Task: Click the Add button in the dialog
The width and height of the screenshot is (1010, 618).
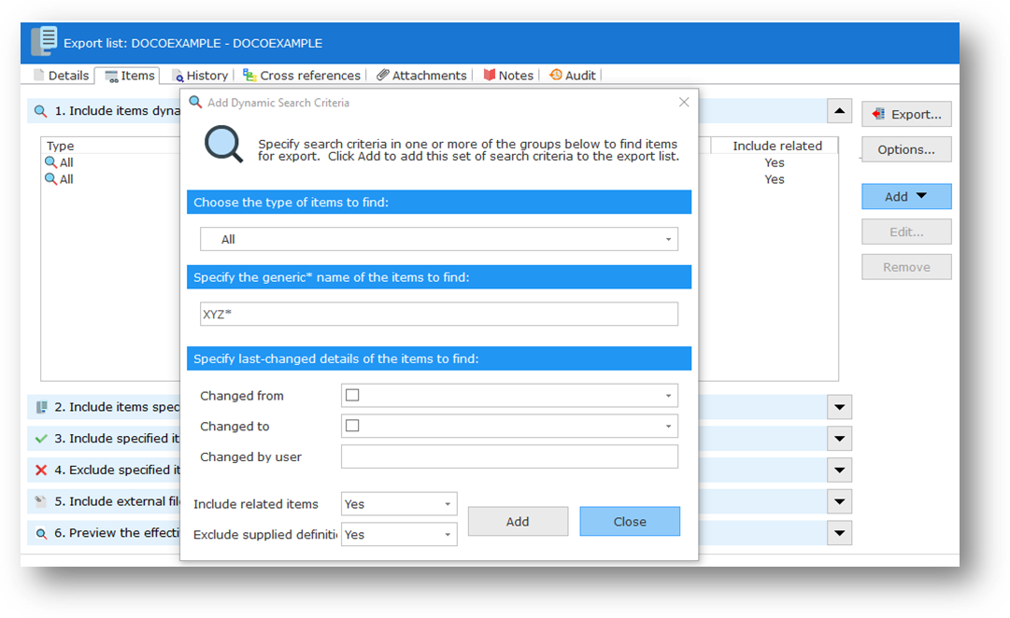Action: pyautogui.click(x=518, y=522)
